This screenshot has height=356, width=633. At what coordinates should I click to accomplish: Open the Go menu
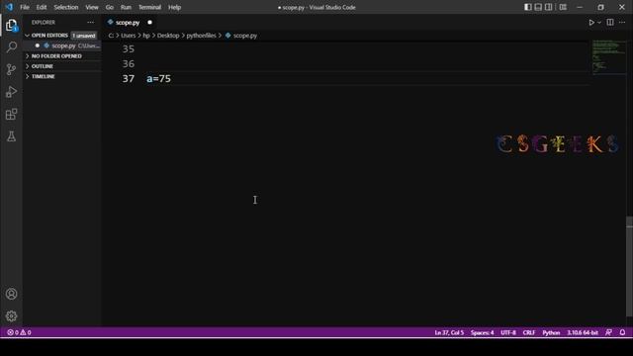point(110,7)
